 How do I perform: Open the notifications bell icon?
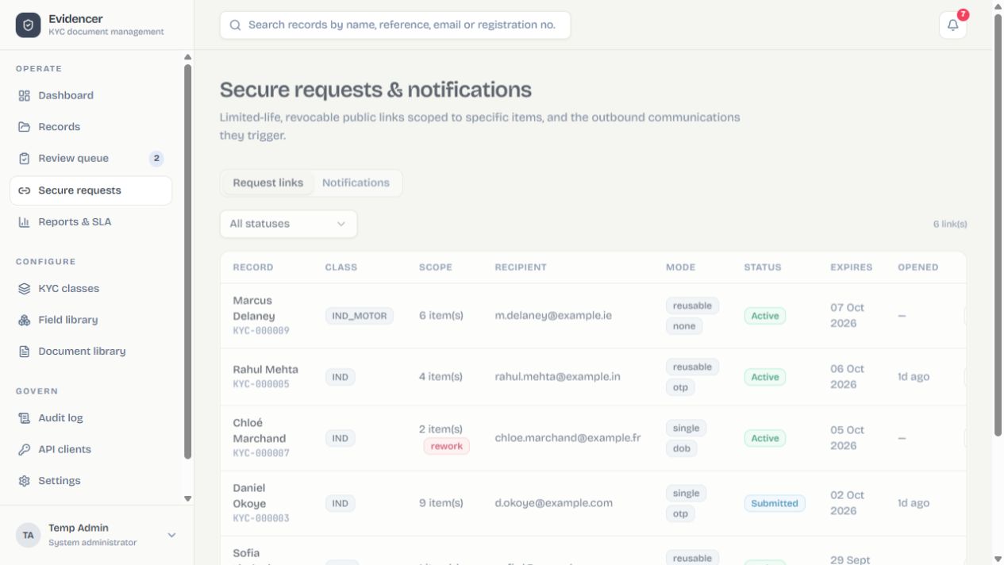click(x=952, y=25)
